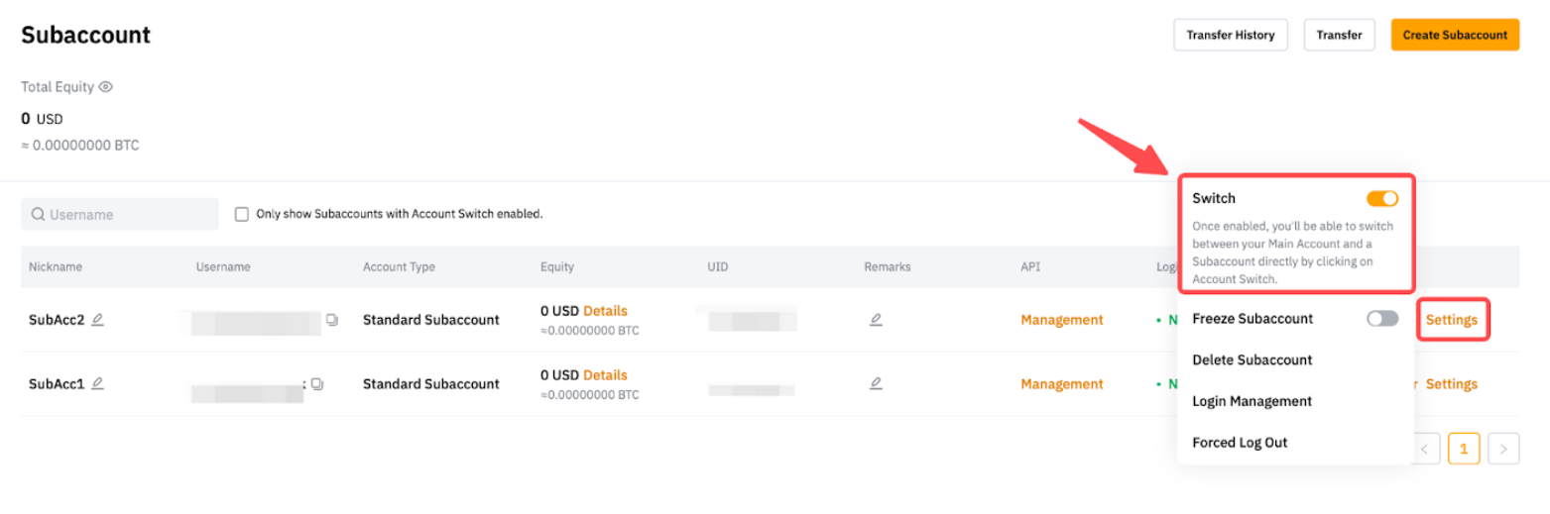The height and width of the screenshot is (514, 1550).
Task: Open Transfer History
Action: pos(1230,35)
